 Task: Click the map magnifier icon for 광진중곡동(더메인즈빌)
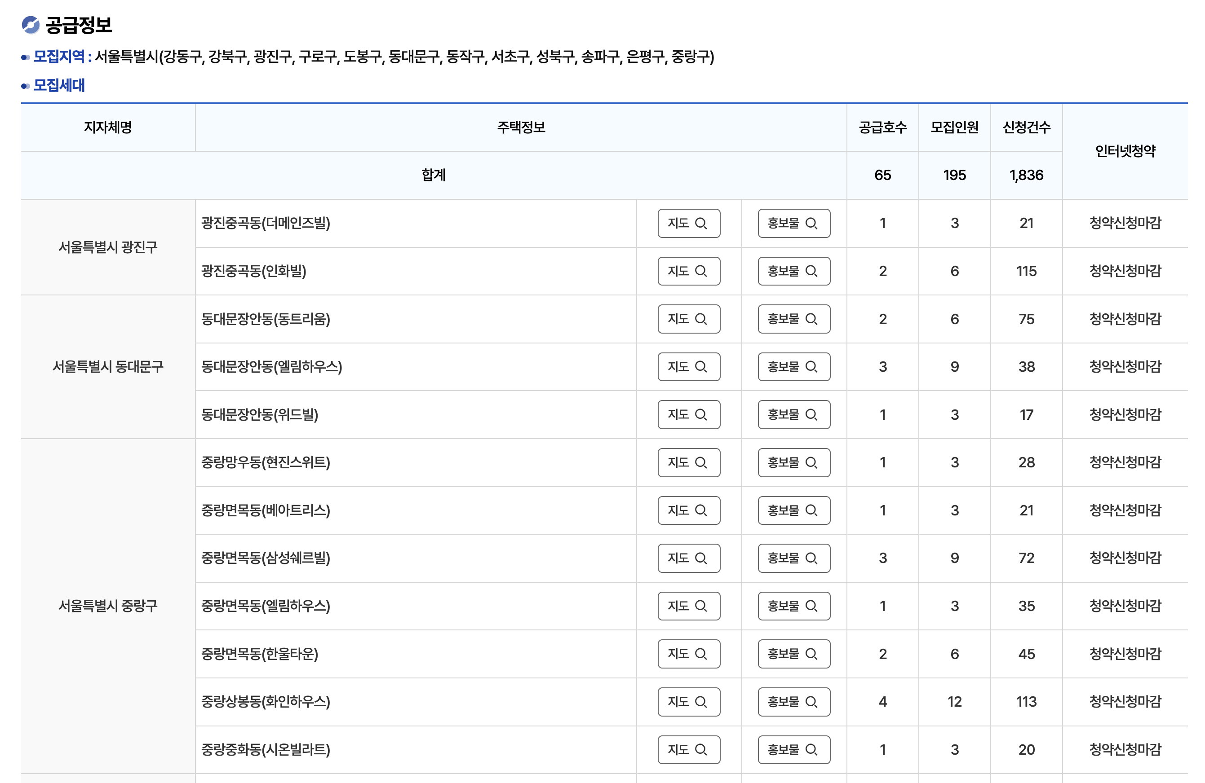702,223
